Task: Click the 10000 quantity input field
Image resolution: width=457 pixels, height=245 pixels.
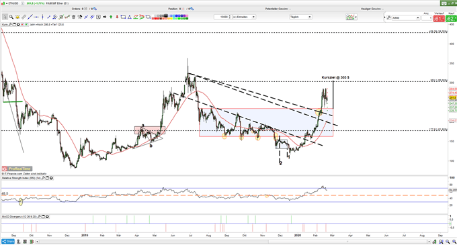Action: [x=221, y=17]
